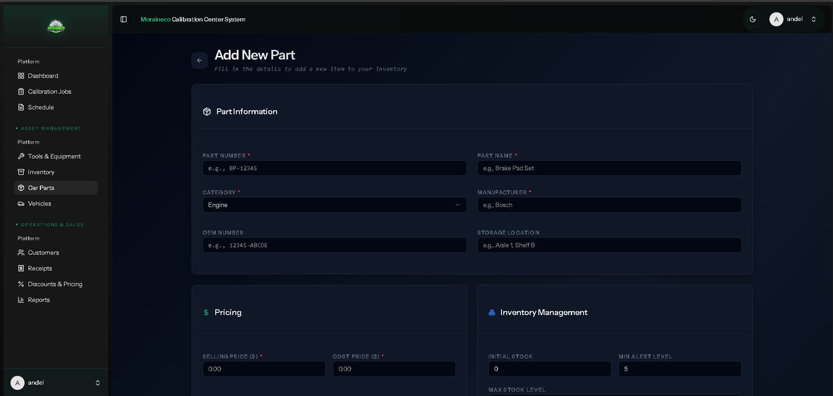Open Discounts & Pricing page

pos(56,284)
